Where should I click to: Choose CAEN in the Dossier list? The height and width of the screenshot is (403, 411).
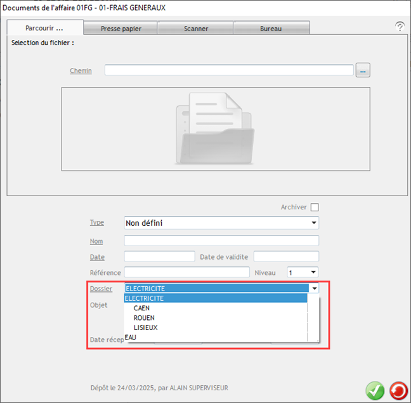click(142, 308)
